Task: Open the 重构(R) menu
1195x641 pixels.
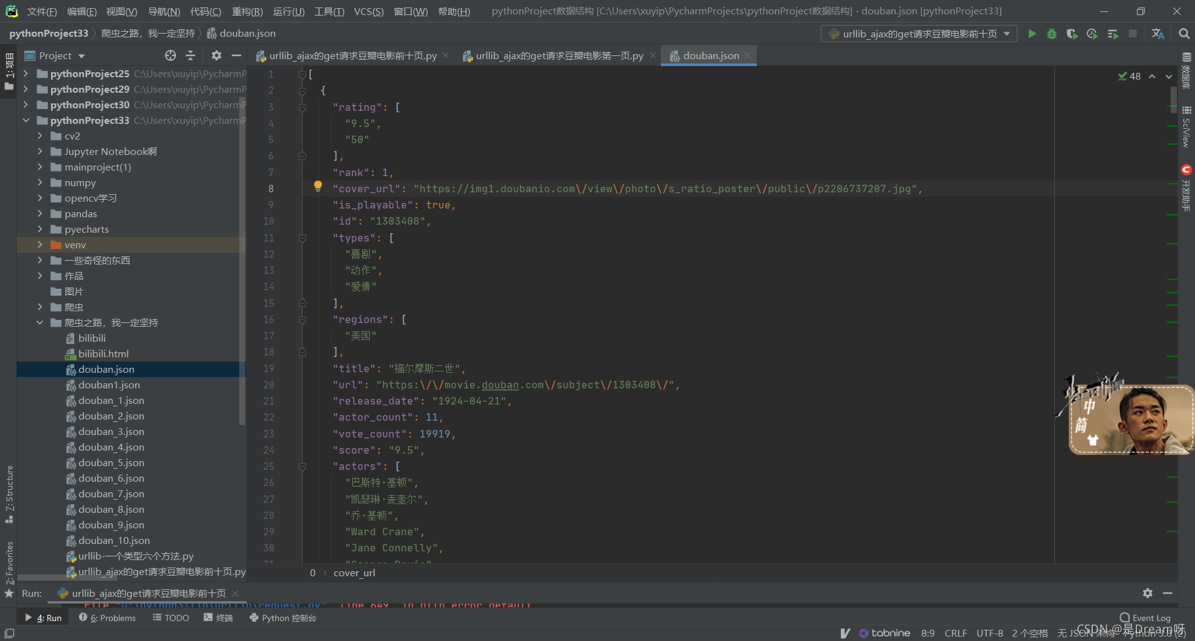Action: click(x=247, y=11)
